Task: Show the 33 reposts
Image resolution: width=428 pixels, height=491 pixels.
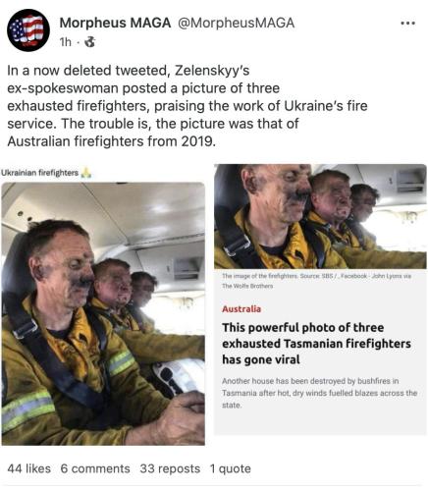Action: click(170, 468)
